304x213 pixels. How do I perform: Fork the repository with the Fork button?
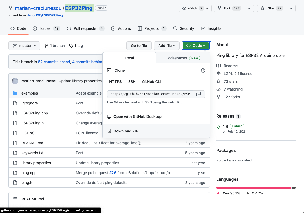[x=230, y=8]
